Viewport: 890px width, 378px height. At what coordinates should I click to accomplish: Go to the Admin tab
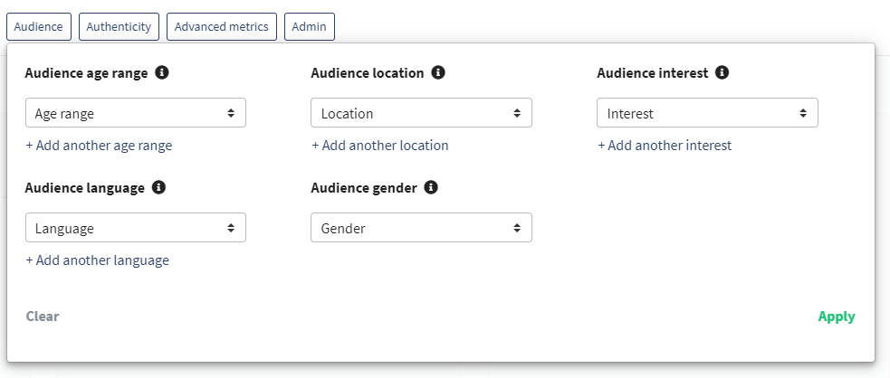pos(310,27)
